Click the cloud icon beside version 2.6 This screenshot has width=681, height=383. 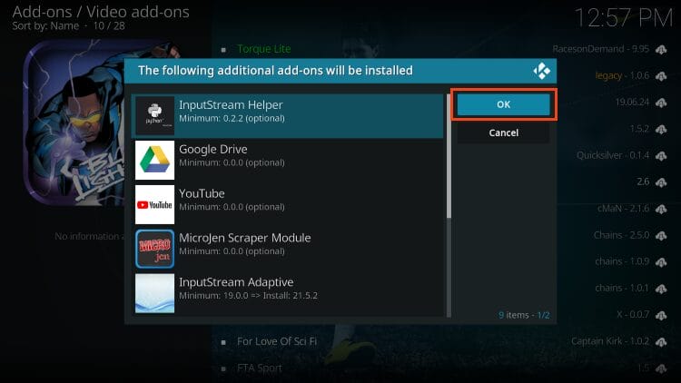(661, 182)
